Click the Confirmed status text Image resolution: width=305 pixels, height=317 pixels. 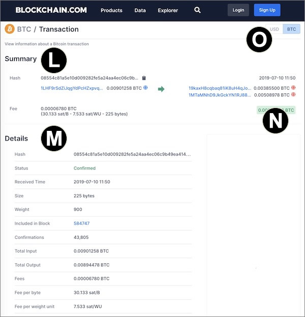click(x=84, y=168)
